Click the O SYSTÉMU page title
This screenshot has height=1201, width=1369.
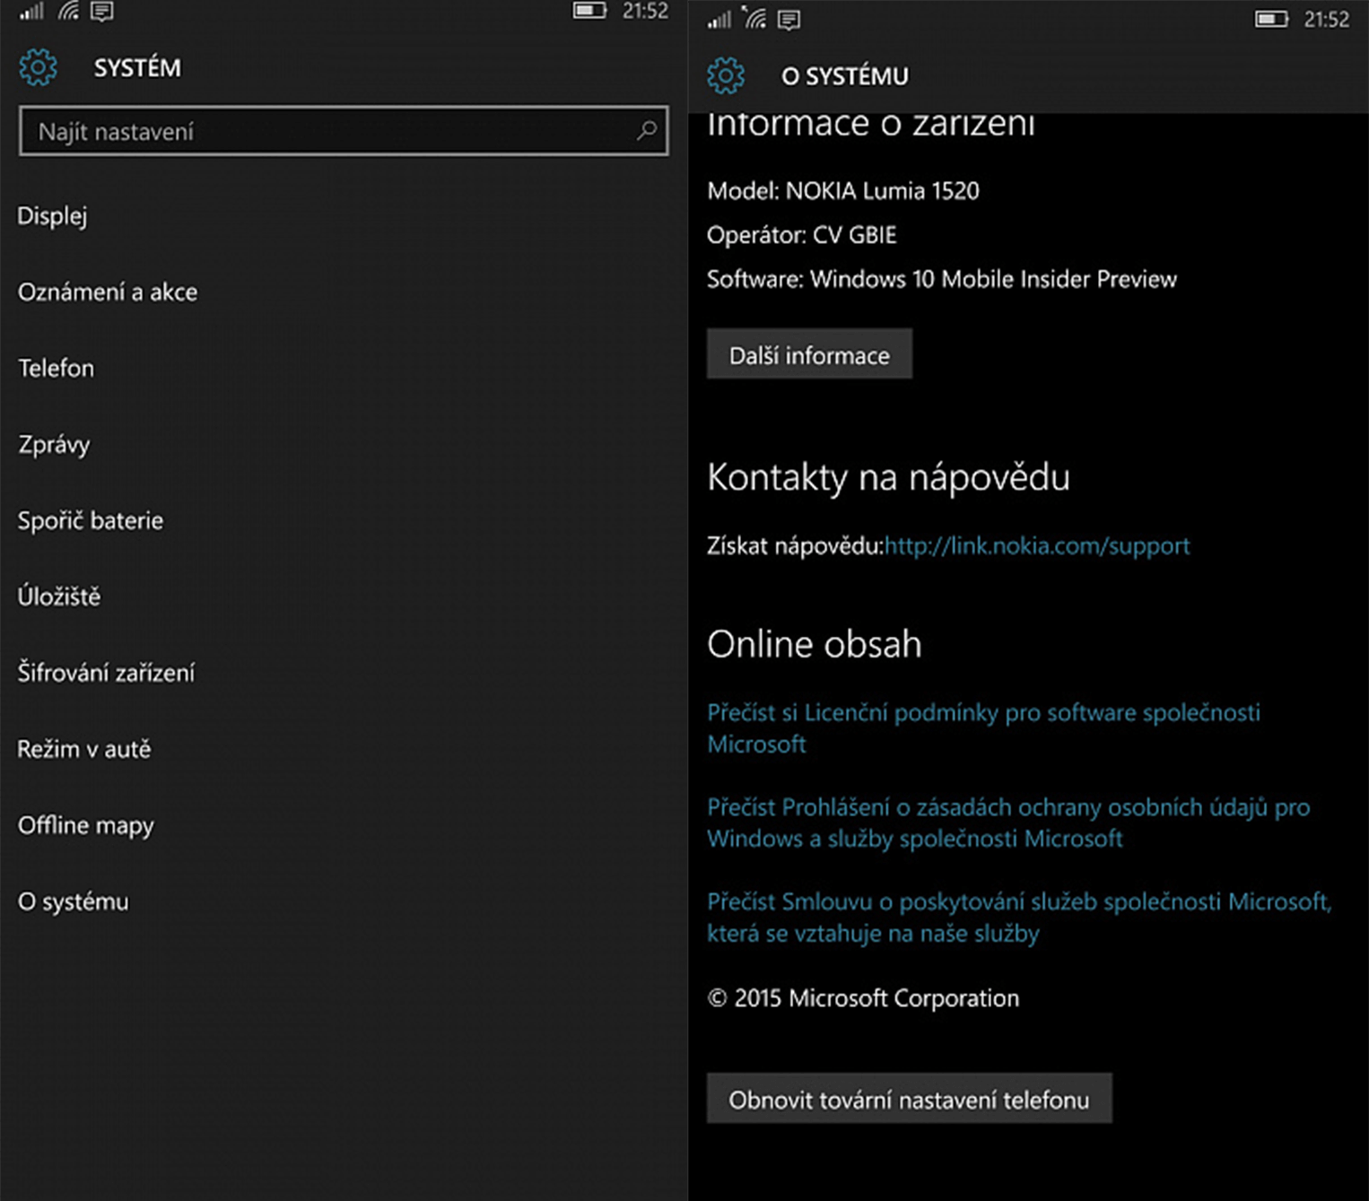[x=844, y=77]
